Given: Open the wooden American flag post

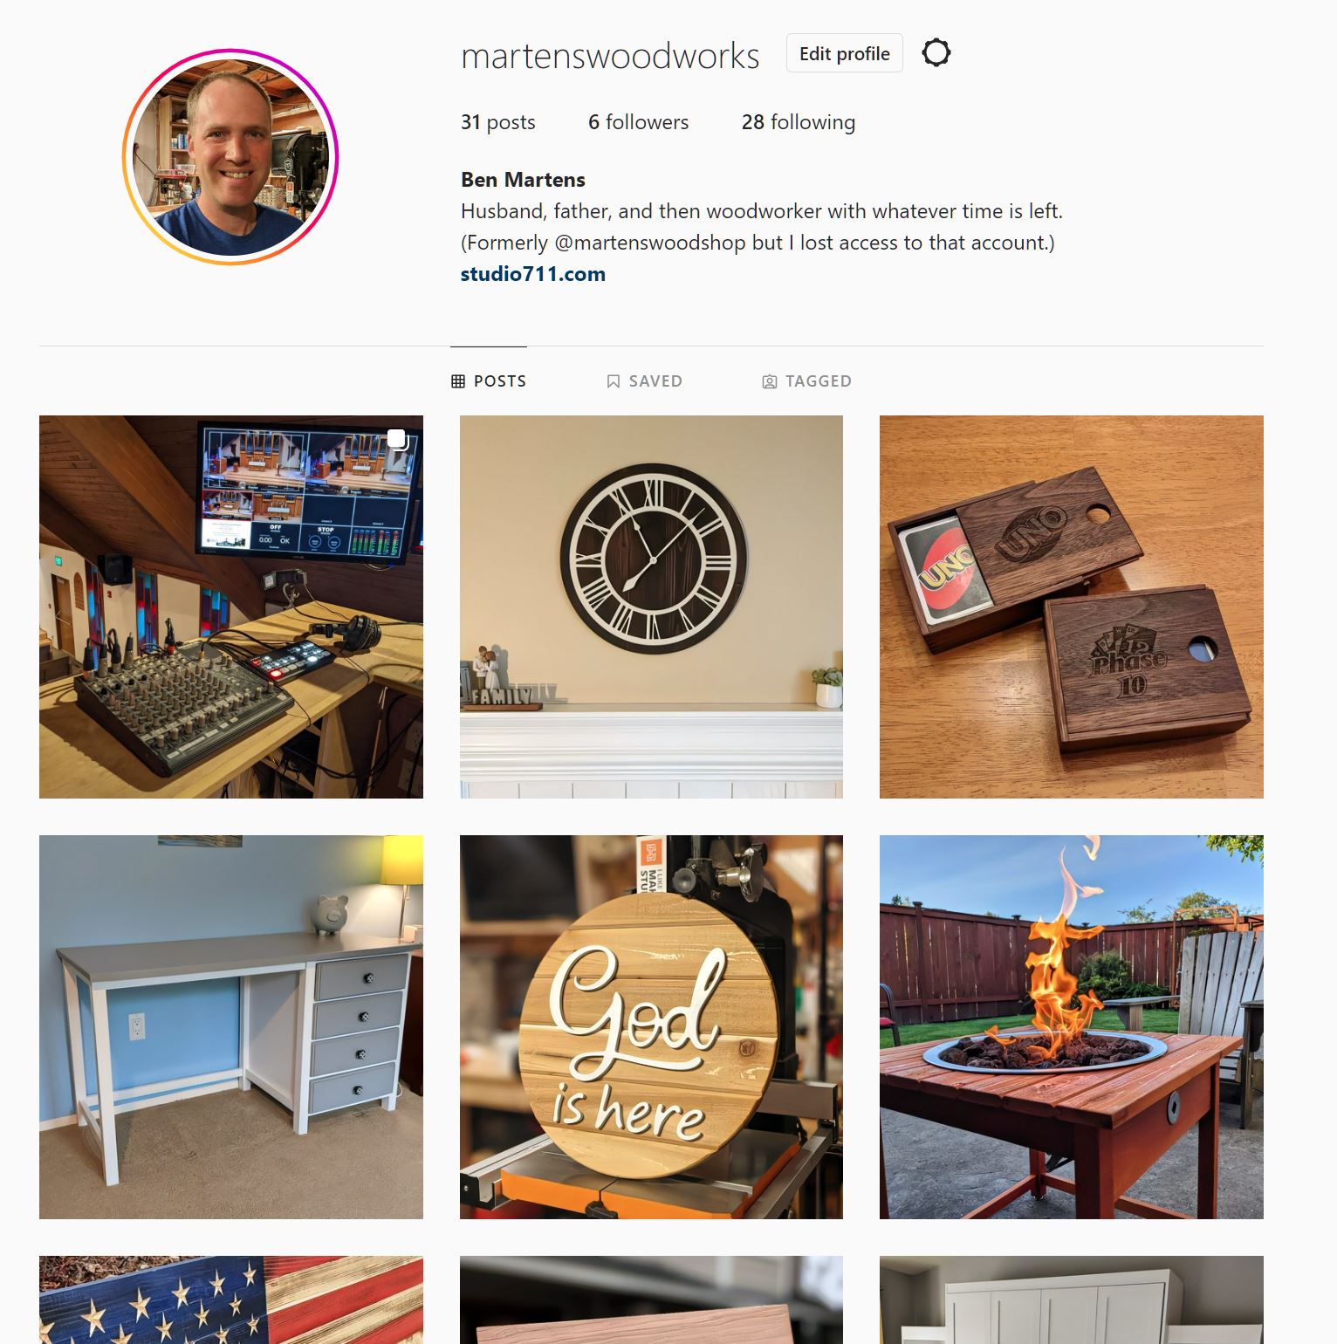Looking at the screenshot, I should tap(231, 1299).
